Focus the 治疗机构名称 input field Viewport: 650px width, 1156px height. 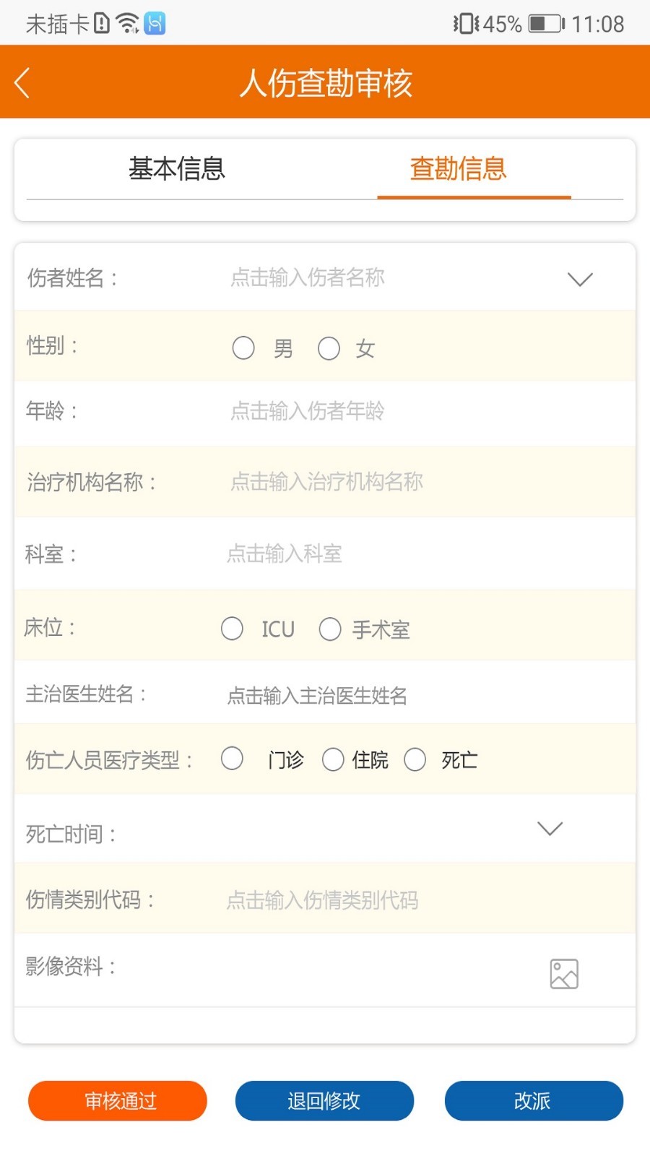click(x=426, y=481)
